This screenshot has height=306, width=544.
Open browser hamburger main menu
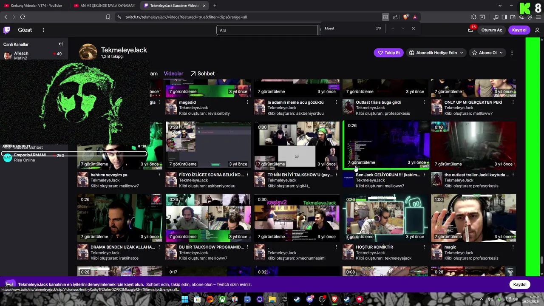pos(538,17)
